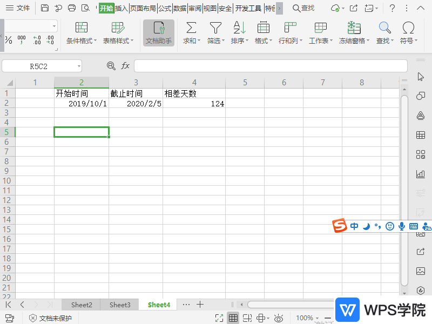Click the Print icon in top toolbar
This screenshot has height=324, width=432.
(72, 8)
